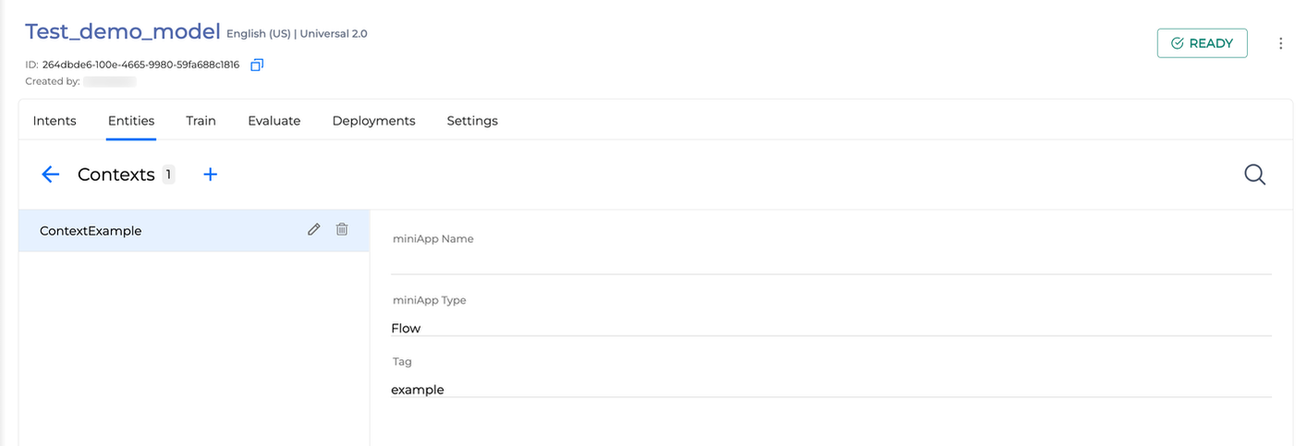
Task: Select the Entities tab
Action: coord(131,121)
